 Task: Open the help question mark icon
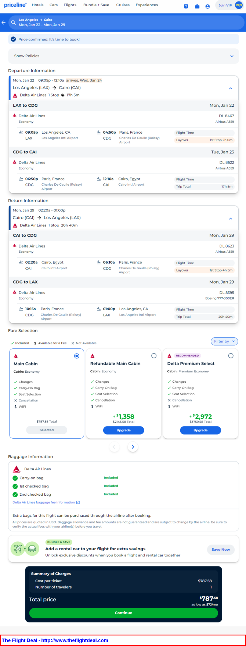click(186, 6)
